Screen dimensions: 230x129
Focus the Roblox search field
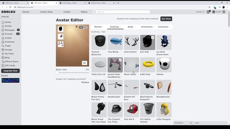pos(121,12)
